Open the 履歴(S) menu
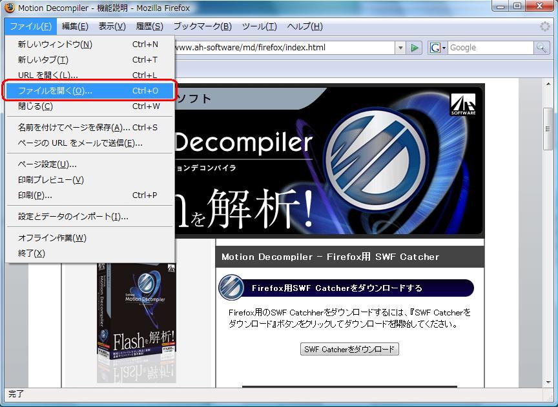Screen dimensions: 558x407 [149, 26]
